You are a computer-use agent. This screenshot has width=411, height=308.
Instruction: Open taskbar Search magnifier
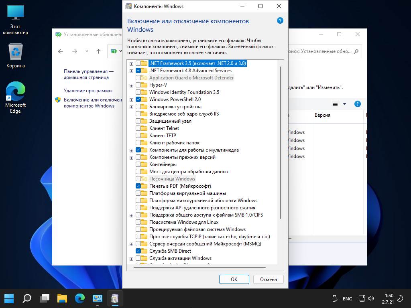(27, 298)
